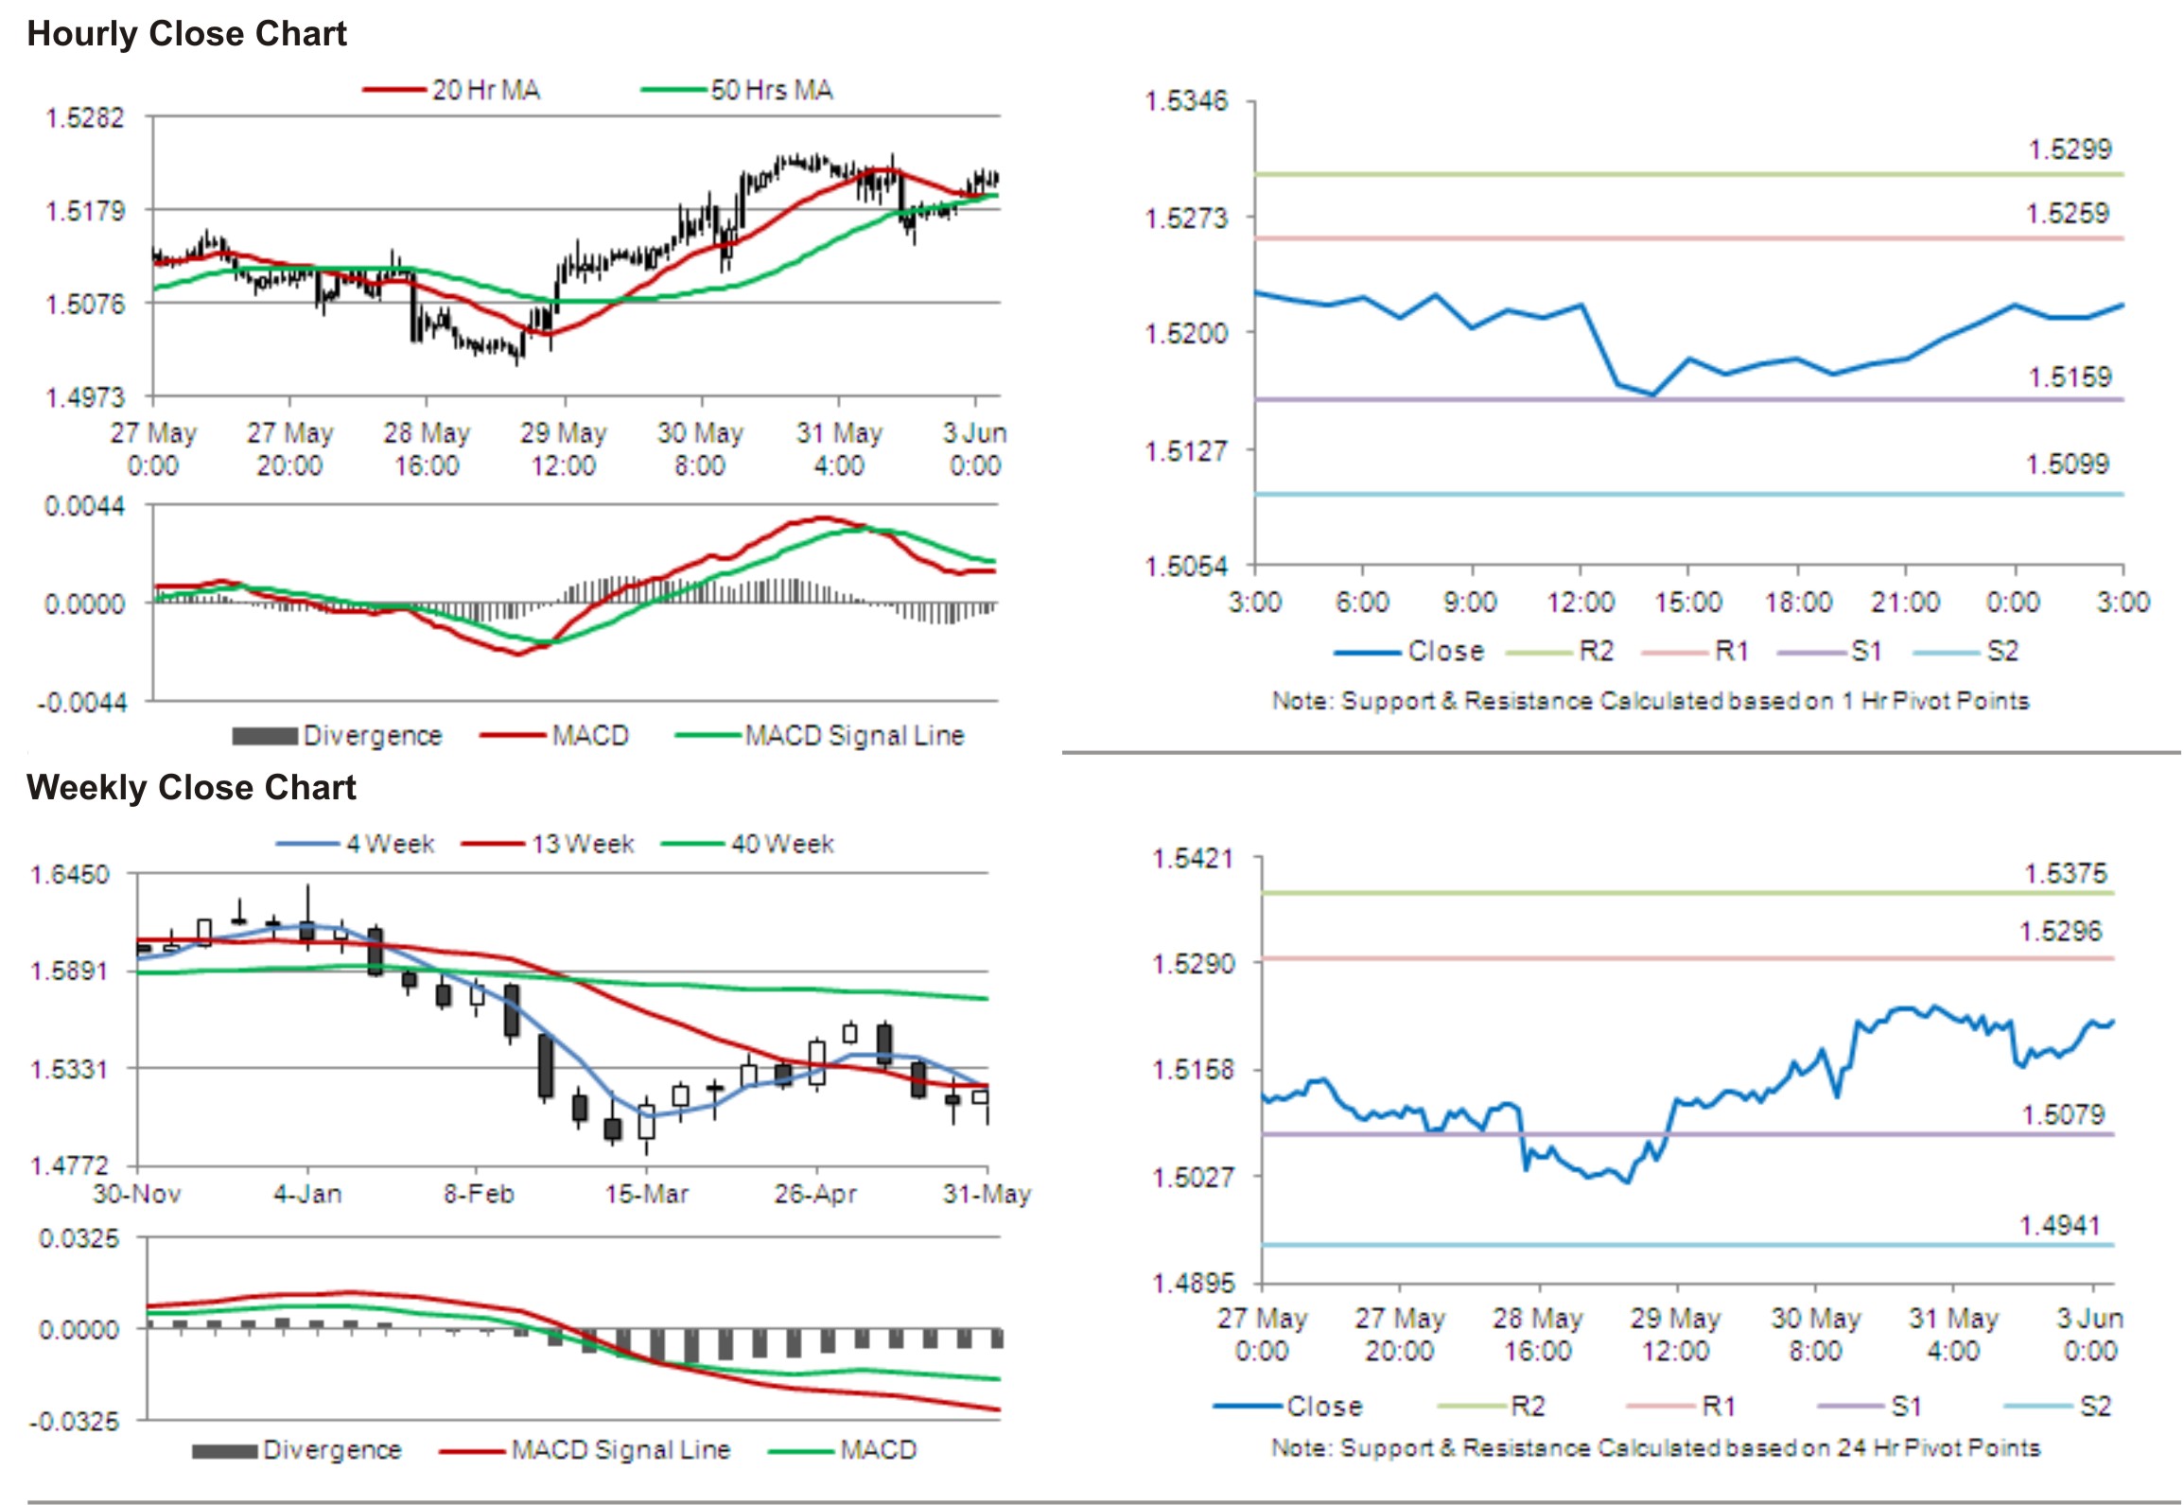The width and height of the screenshot is (2184, 1505).
Task: Click the 'Hourly Close Chart' heading
Action: 186,33
